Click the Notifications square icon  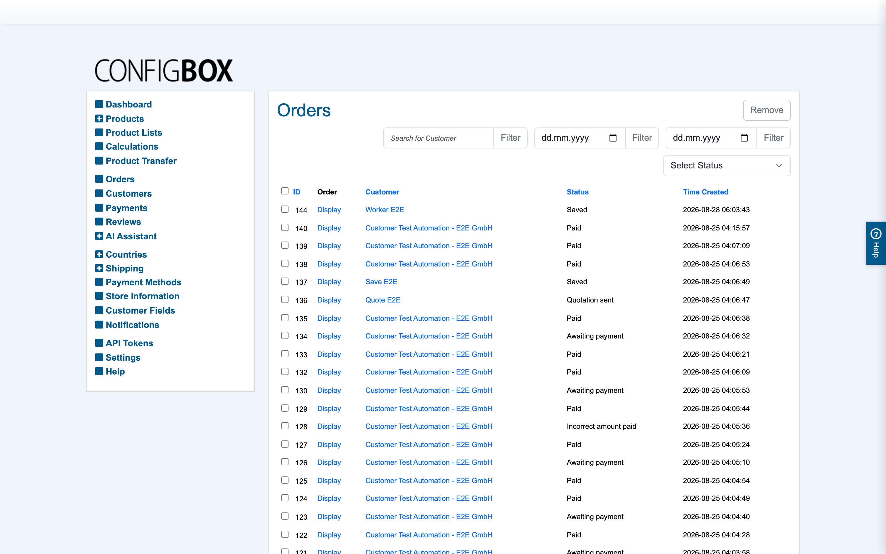pos(99,325)
